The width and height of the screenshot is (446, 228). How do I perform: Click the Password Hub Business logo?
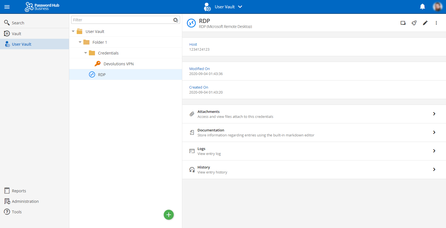pyautogui.click(x=42, y=7)
